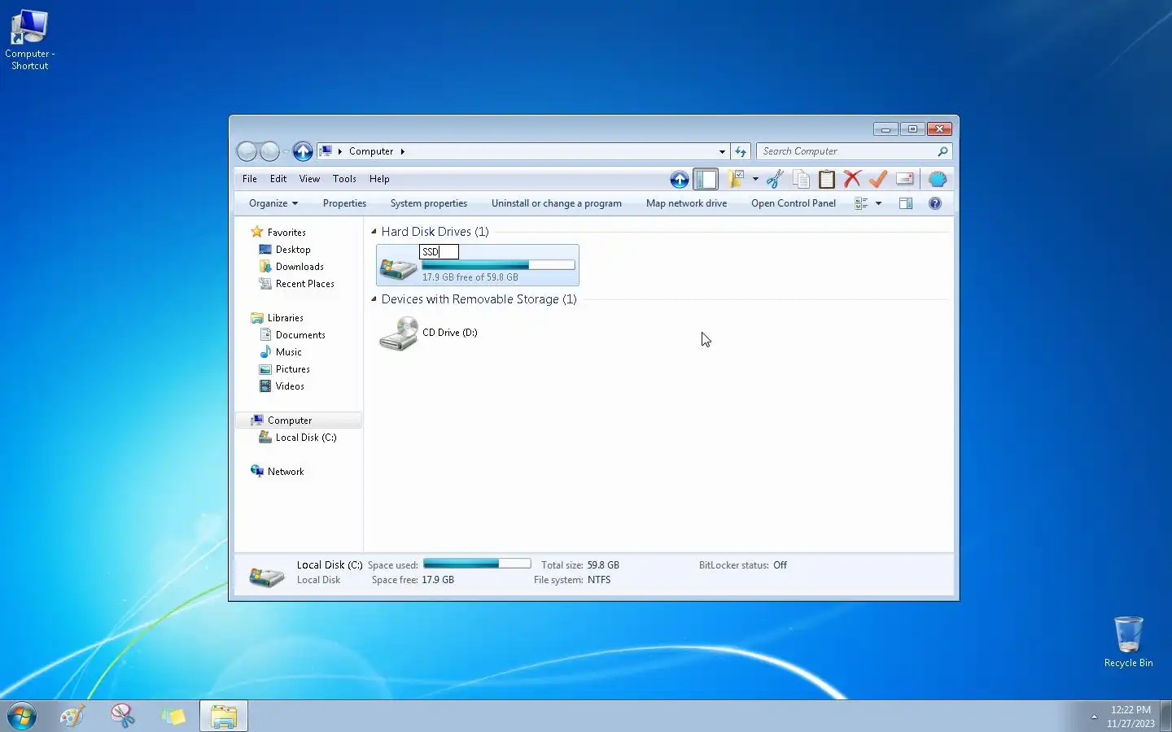
Task: Open the Edit menu
Action: (x=278, y=179)
